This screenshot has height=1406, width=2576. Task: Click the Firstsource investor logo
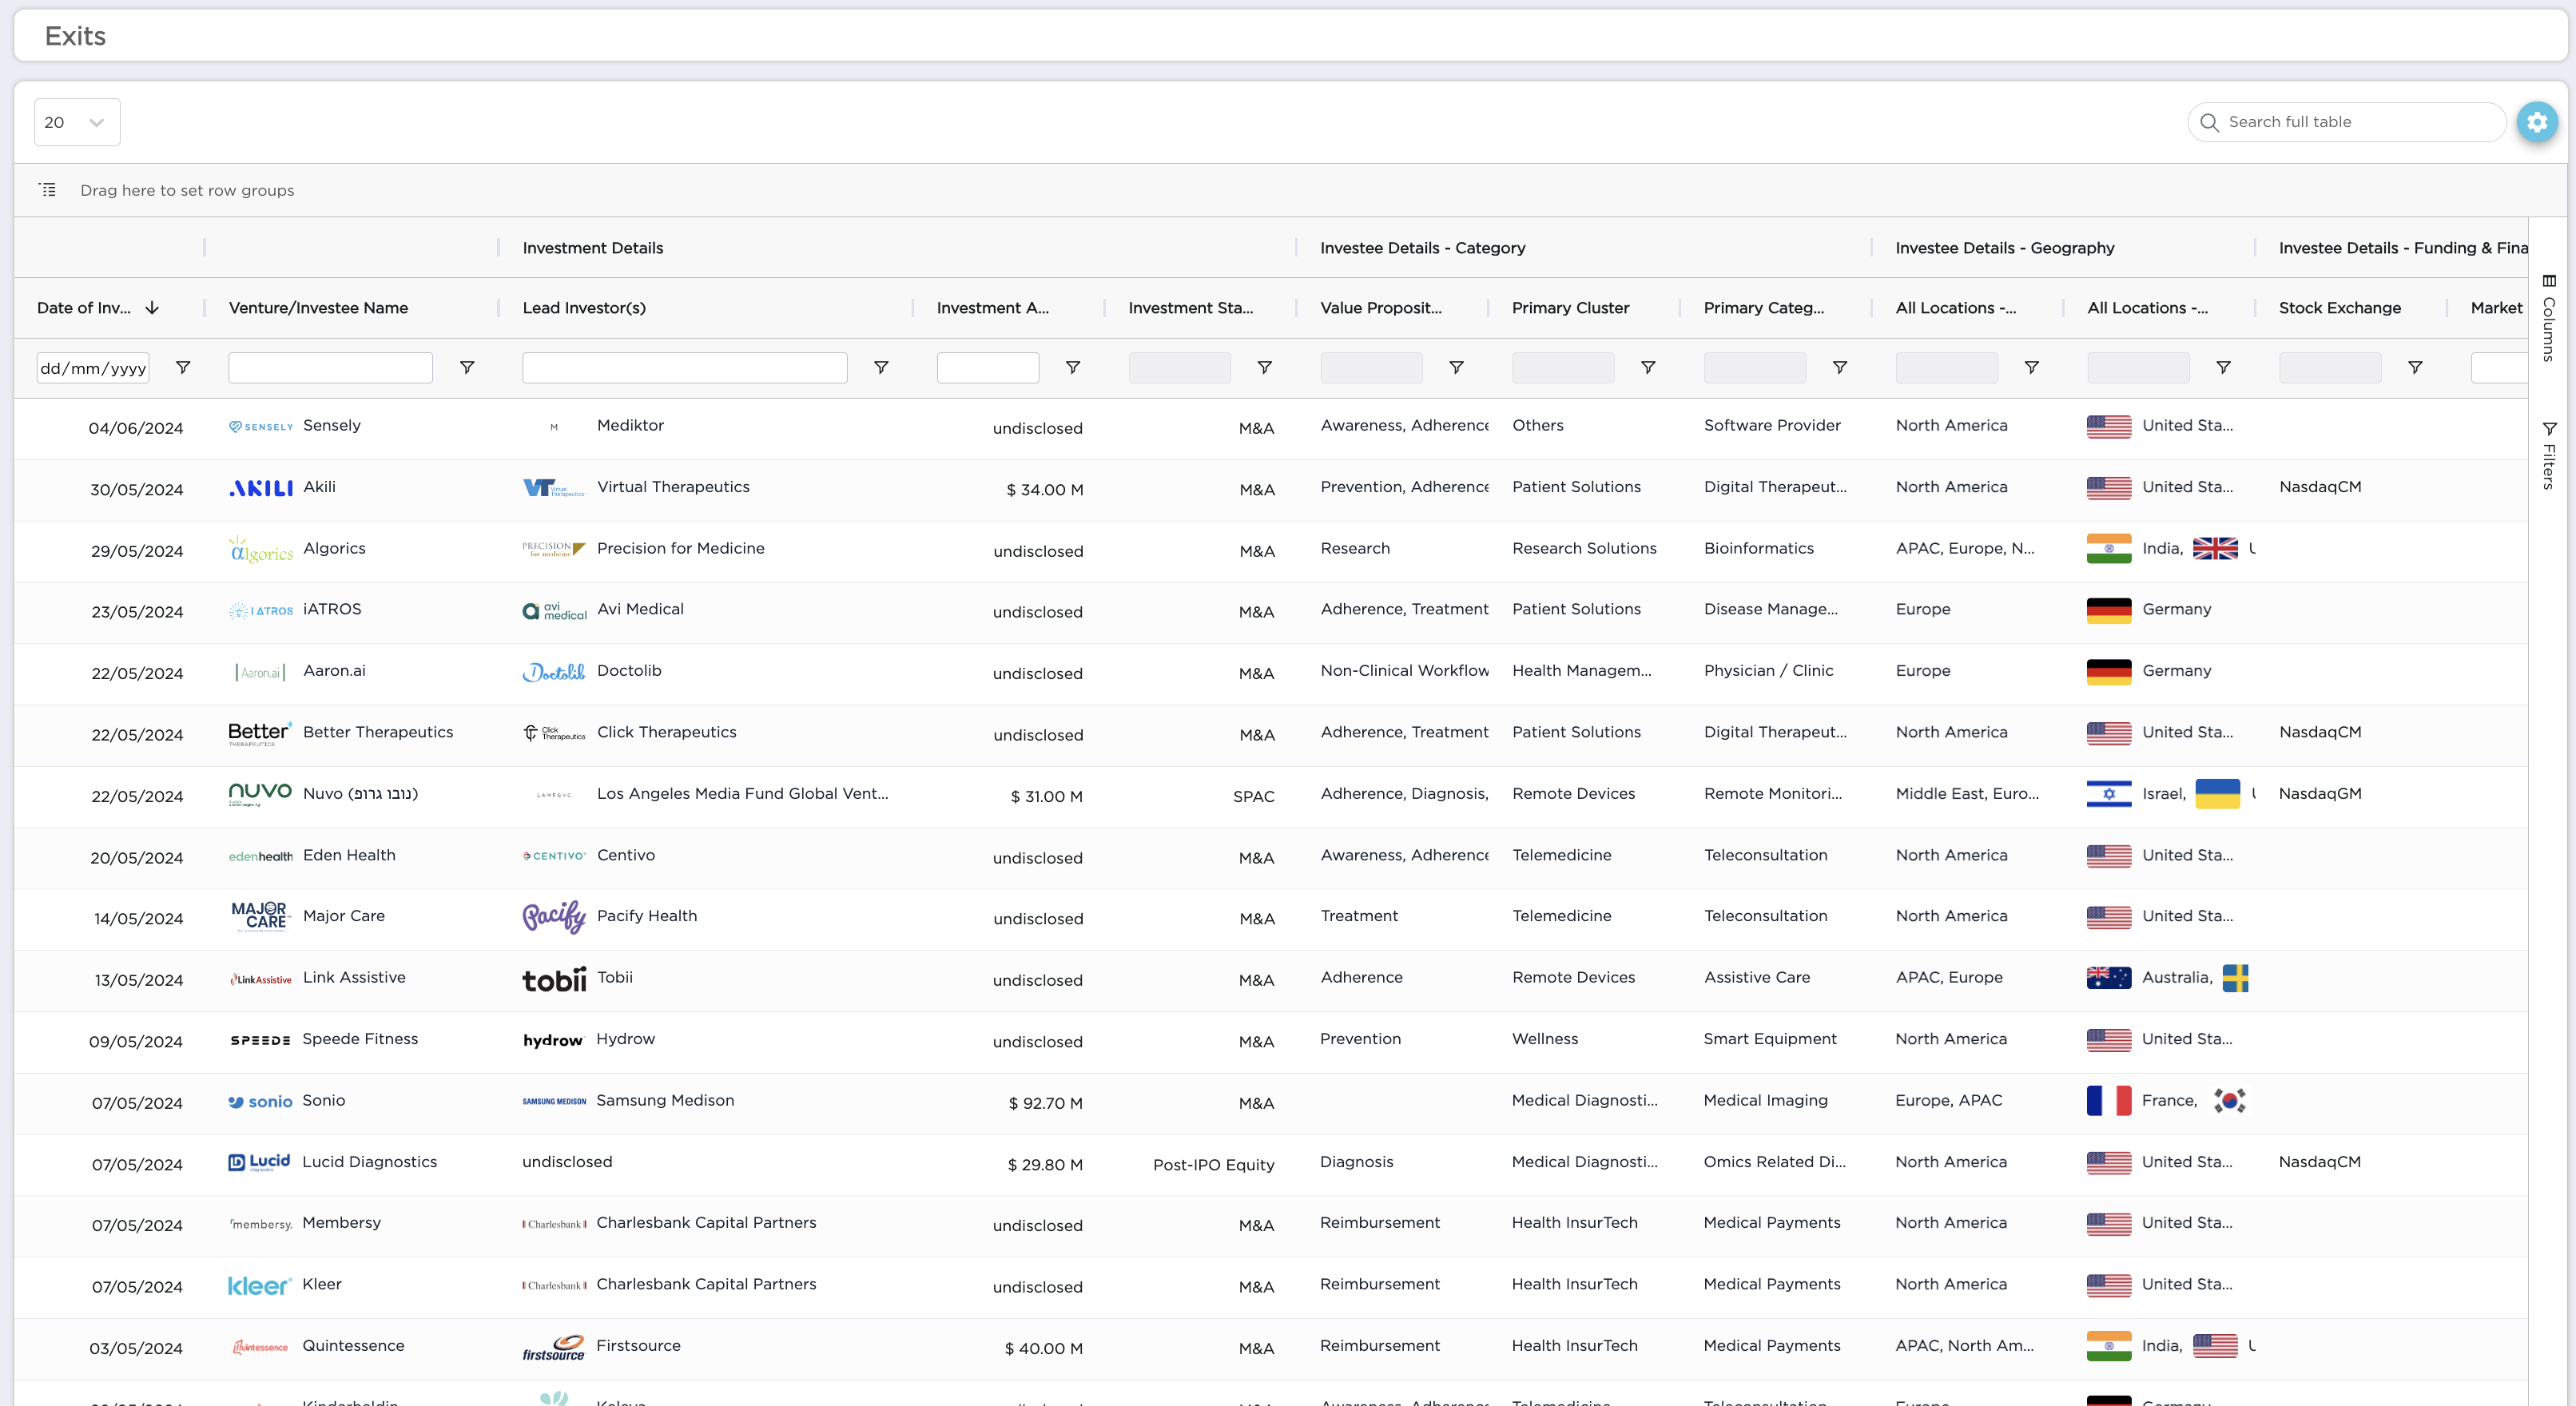click(x=554, y=1347)
